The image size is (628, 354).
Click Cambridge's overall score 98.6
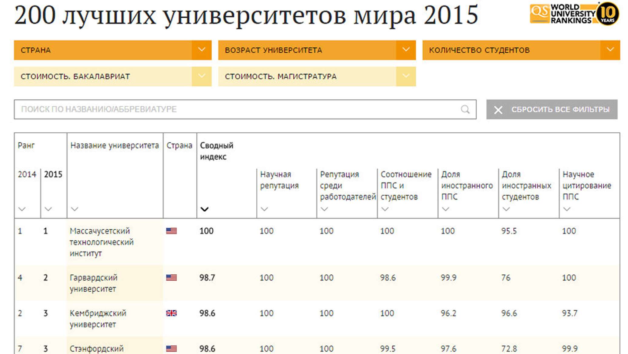point(207,313)
